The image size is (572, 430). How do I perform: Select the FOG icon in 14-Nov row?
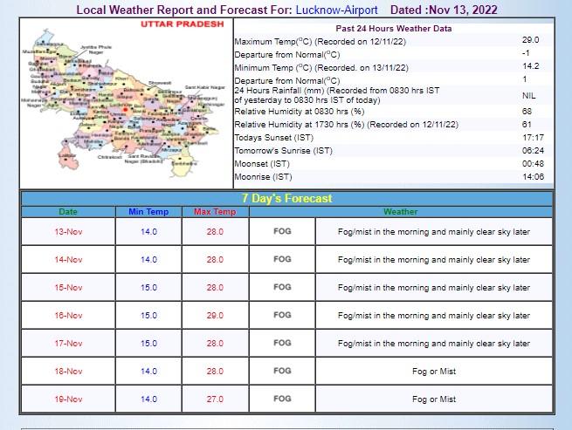pyautogui.click(x=282, y=259)
